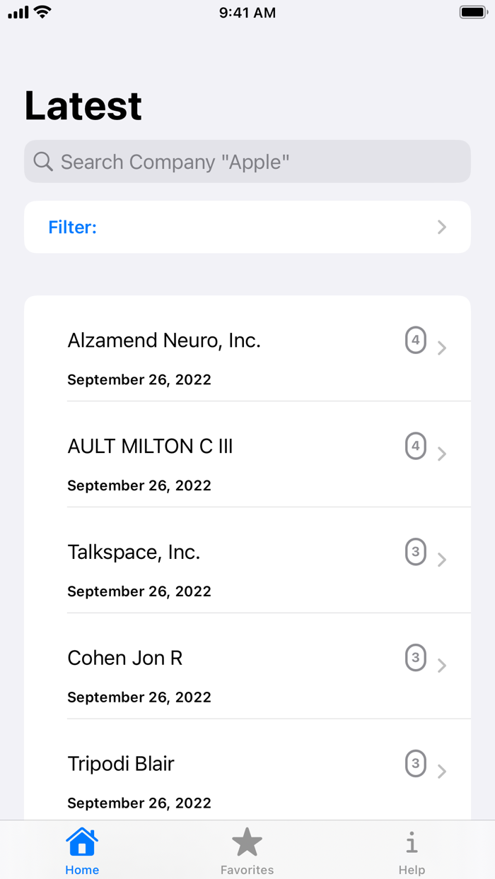Open Tripodi Blair details via its chevron
Image resolution: width=495 pixels, height=879 pixels.
tap(443, 772)
